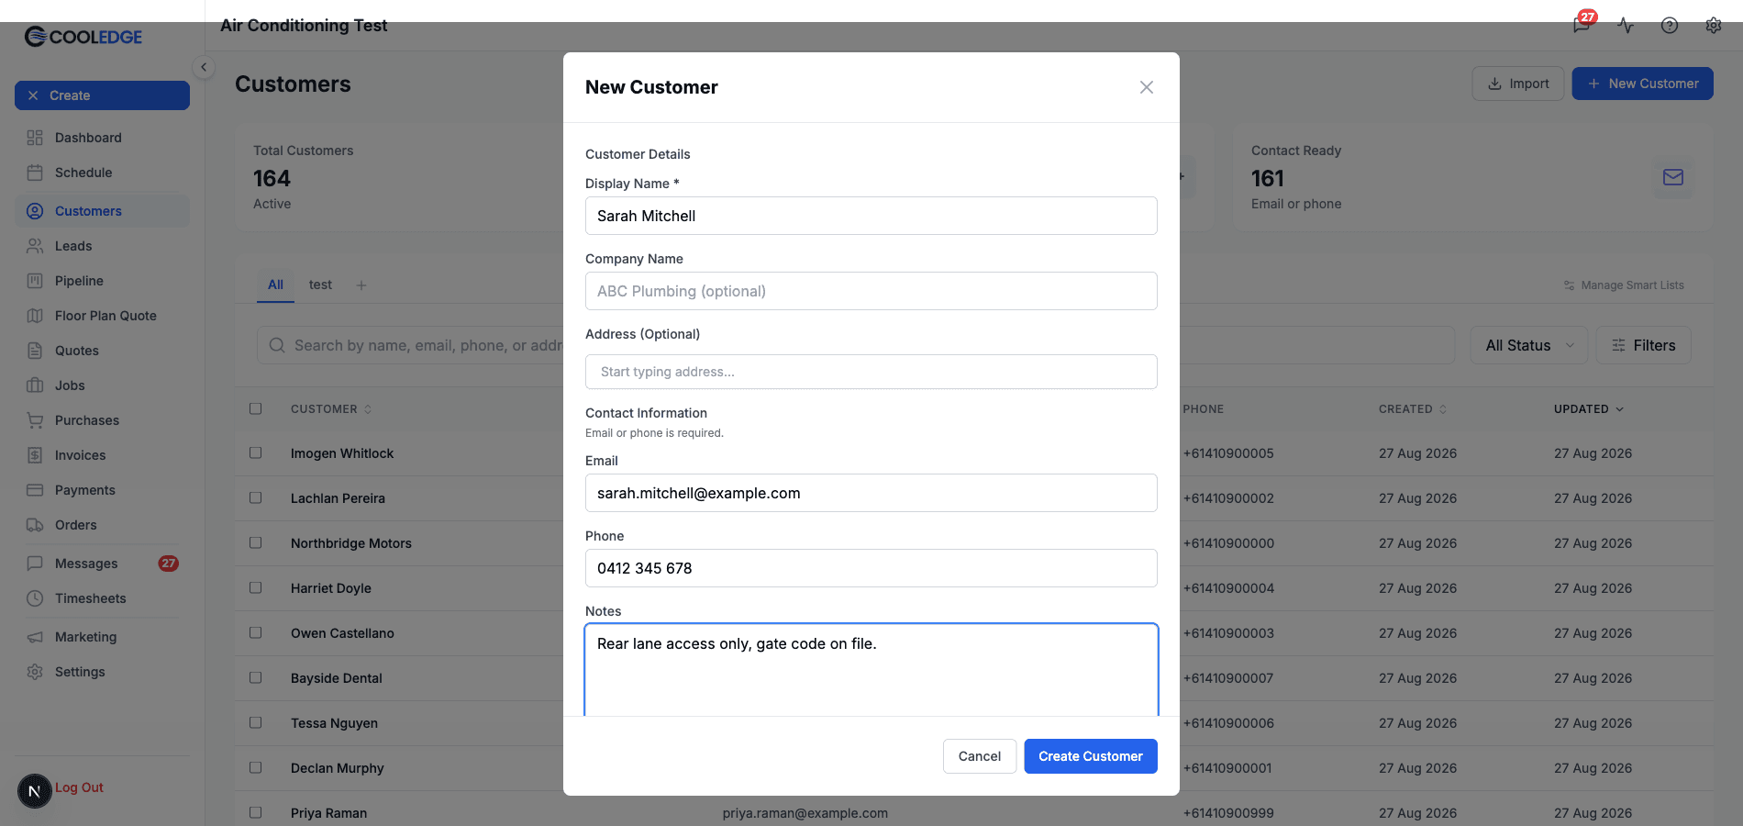Click the Timesheets clock icon in sidebar
1743x826 pixels.
(35, 598)
